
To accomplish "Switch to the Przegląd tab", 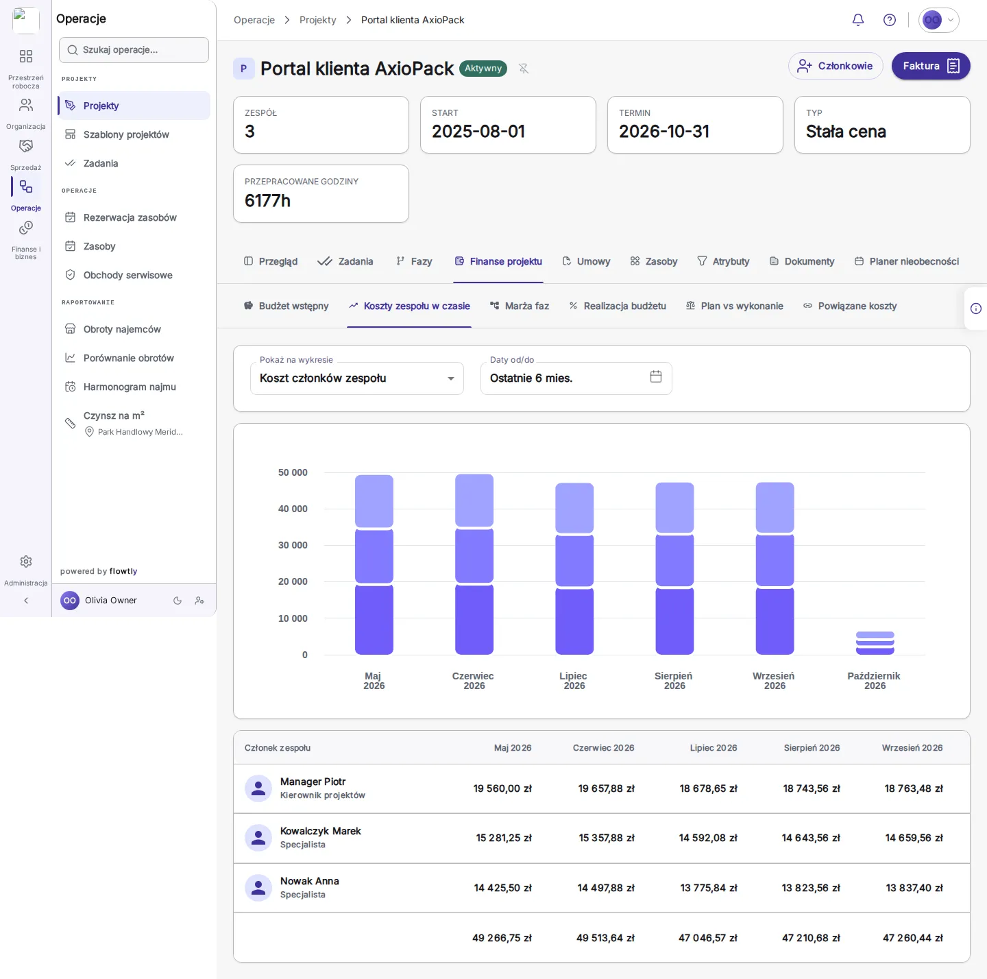I will tap(271, 261).
